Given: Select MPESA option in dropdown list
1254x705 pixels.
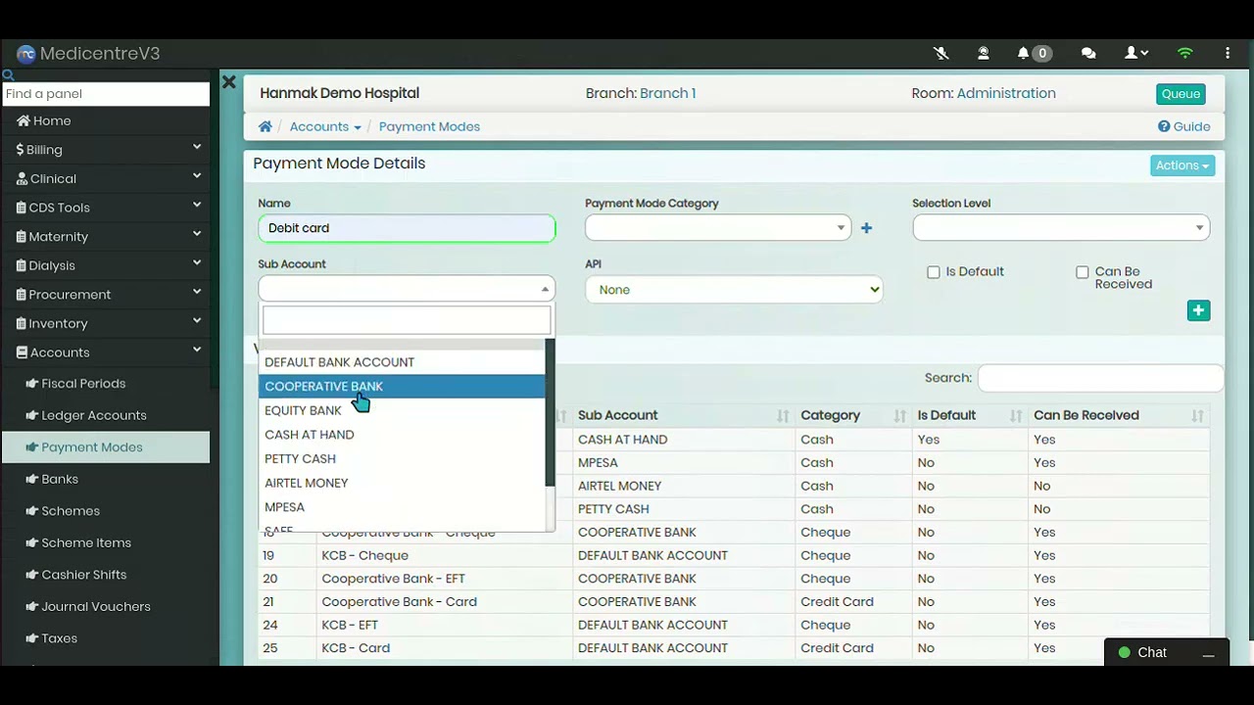Looking at the screenshot, I should tap(402, 507).
